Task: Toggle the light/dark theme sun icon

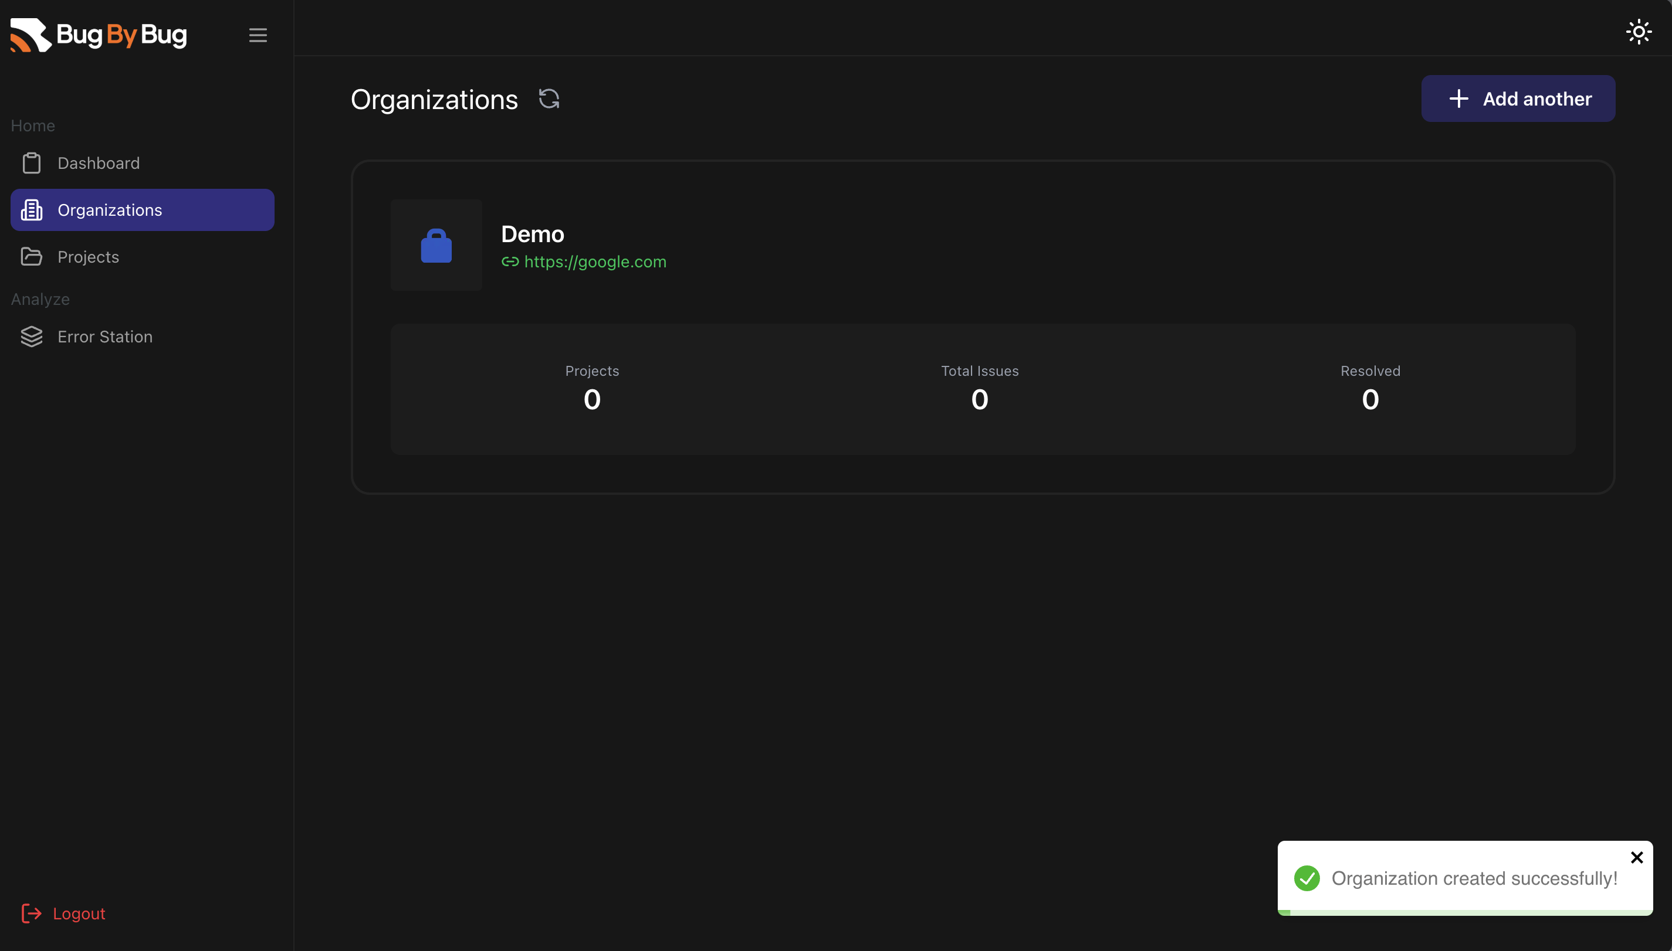Action: tap(1638, 30)
